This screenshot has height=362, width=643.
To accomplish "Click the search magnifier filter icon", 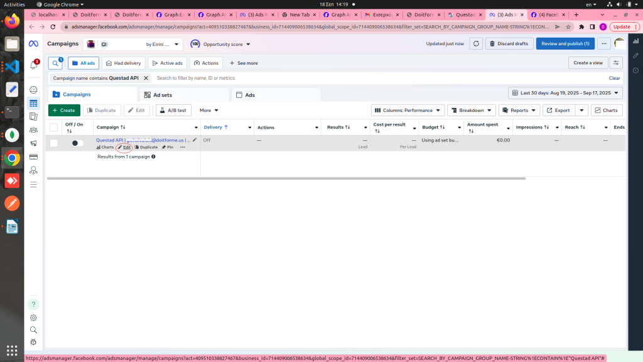I will tap(56, 63).
